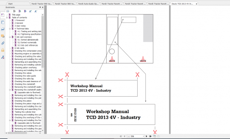Viewport: 230px width, 139px height.
Task: Click the collapse all bookmarks icon
Action: 25,11
